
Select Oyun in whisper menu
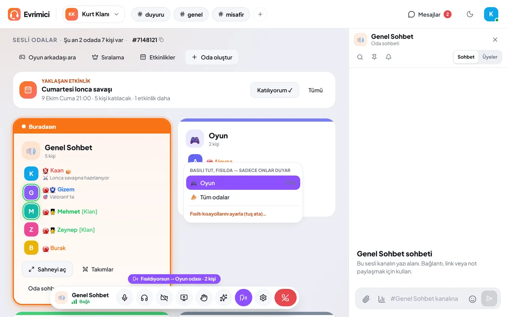243,183
